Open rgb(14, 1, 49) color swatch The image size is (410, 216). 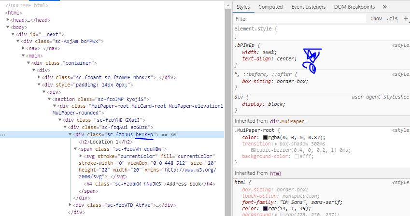(266, 209)
